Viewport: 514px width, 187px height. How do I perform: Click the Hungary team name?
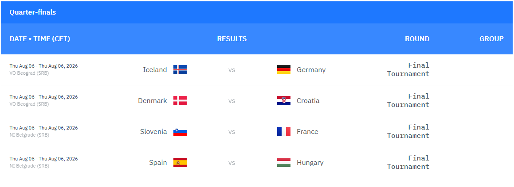point(310,163)
